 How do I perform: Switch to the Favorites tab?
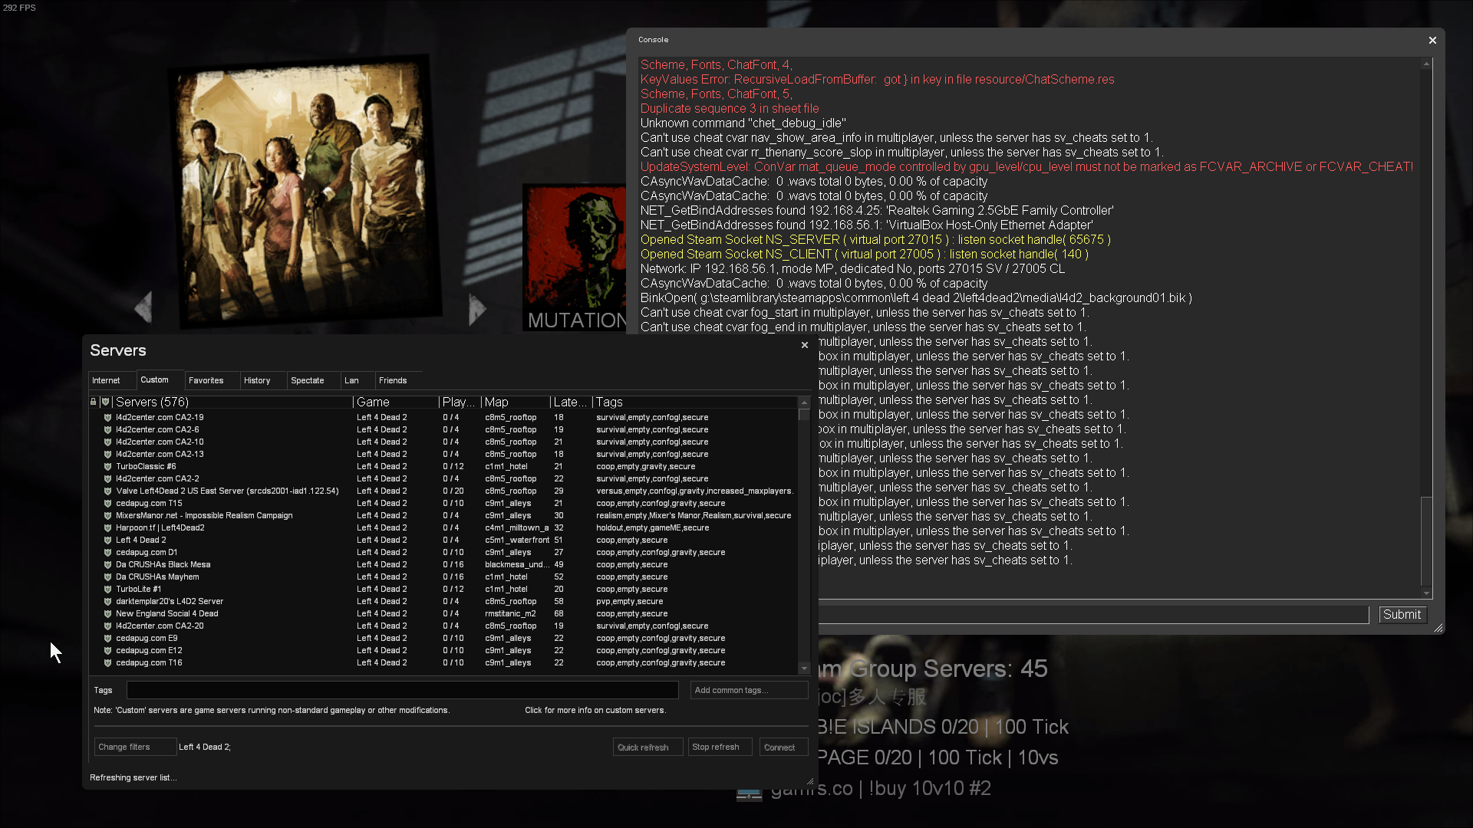[x=206, y=380]
